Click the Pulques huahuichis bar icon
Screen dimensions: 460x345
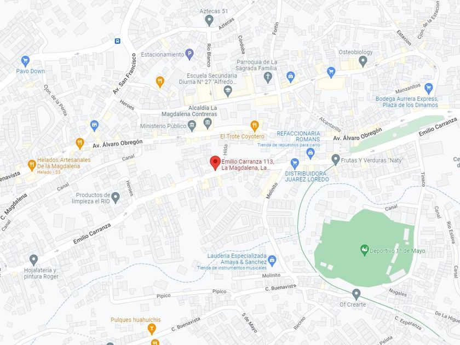tap(151, 329)
